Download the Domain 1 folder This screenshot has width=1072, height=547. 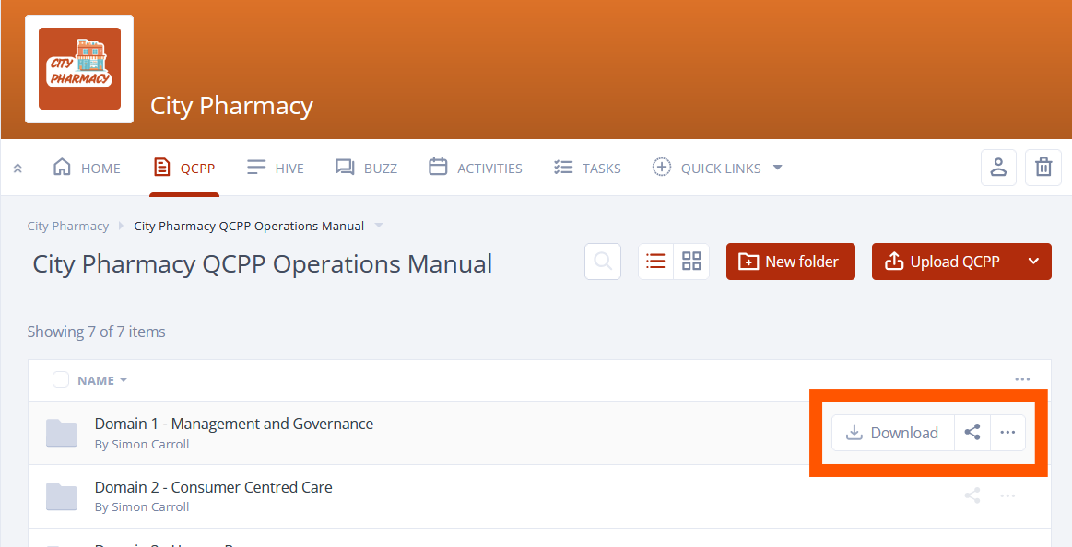(x=893, y=433)
